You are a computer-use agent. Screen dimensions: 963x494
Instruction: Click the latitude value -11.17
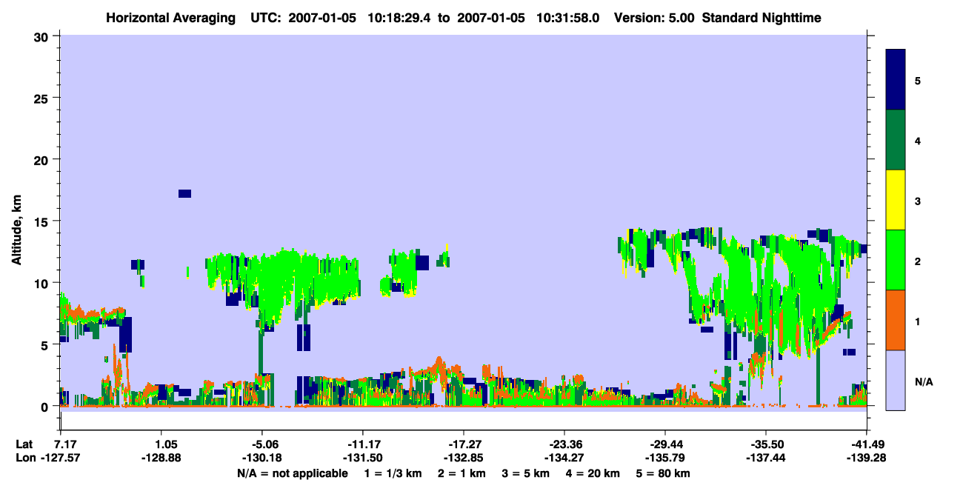coord(363,444)
